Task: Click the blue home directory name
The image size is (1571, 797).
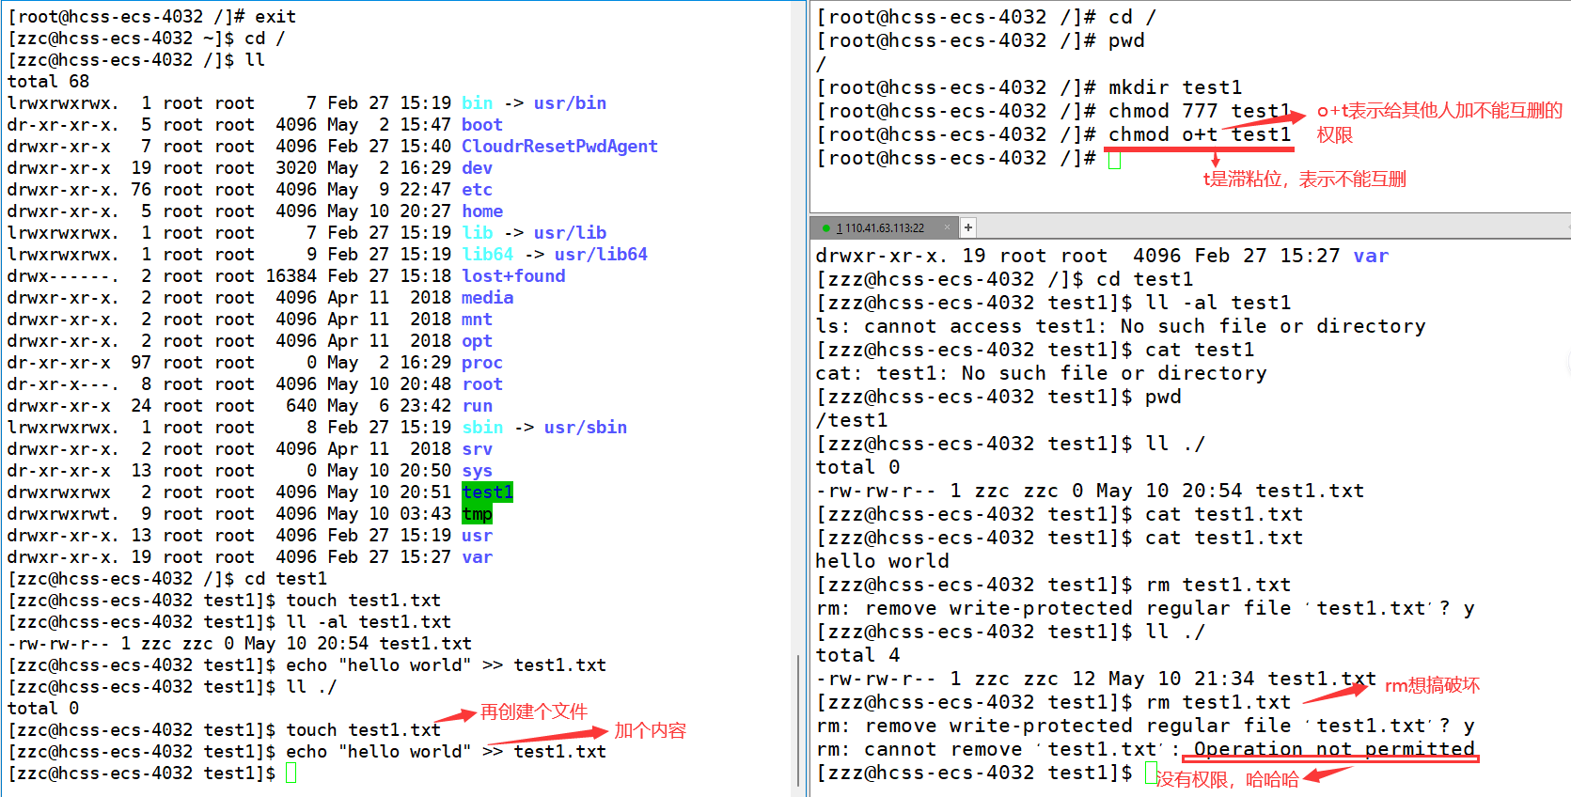Action: pyautogui.click(x=482, y=211)
